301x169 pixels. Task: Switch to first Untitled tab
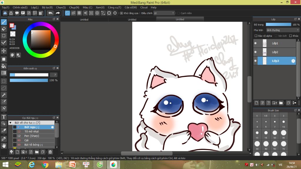click(84, 20)
